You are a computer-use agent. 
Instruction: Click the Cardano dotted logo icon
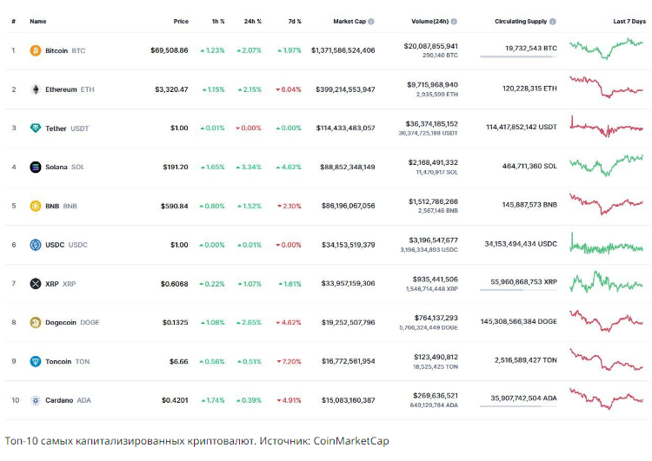coord(36,400)
